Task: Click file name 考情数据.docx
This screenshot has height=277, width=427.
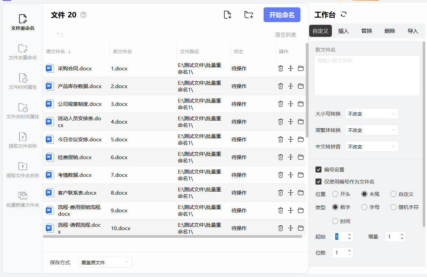Action: coord(75,175)
